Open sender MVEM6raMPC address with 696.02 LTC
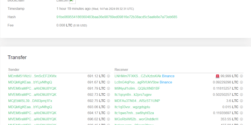251x125 pixels. (x=32, y=119)
